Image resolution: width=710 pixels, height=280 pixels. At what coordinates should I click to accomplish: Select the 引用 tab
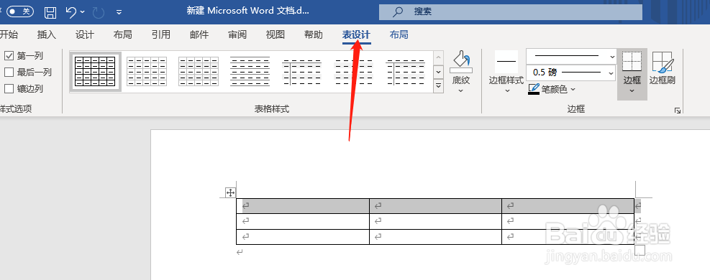(160, 34)
